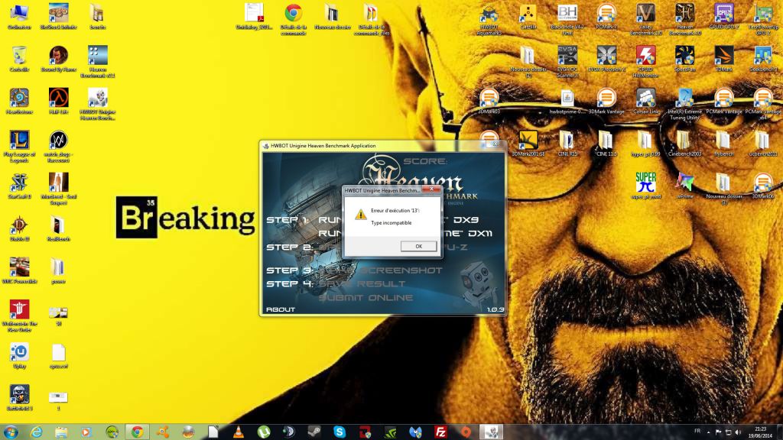Click SUBMIT ONLINE in the Heaven benchmark window
Viewport: 783px width, 440px height.
(366, 297)
